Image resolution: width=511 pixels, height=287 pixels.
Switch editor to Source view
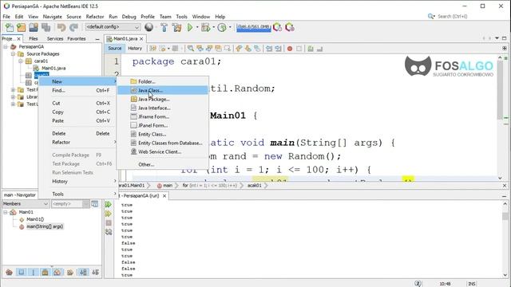tap(115, 48)
